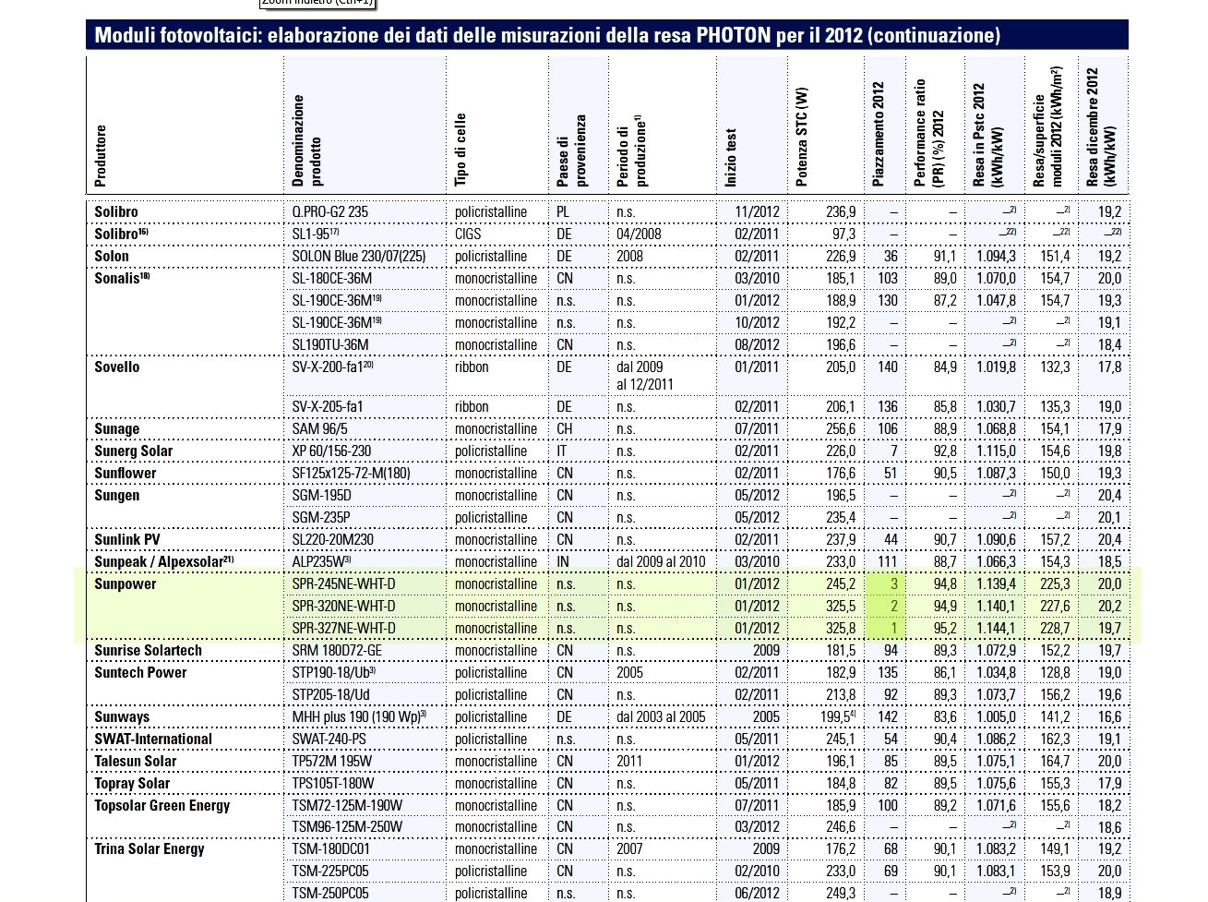
Task: Select product TPS105T-180W
Action: tap(333, 784)
